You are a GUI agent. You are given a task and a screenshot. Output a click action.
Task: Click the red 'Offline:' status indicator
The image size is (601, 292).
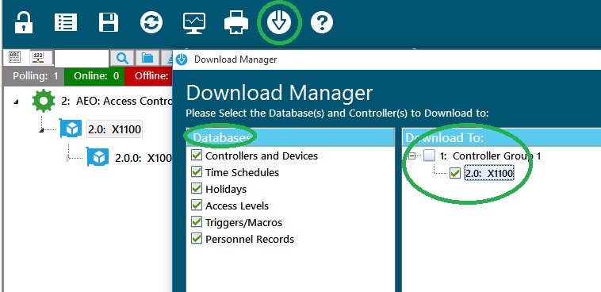(x=148, y=76)
